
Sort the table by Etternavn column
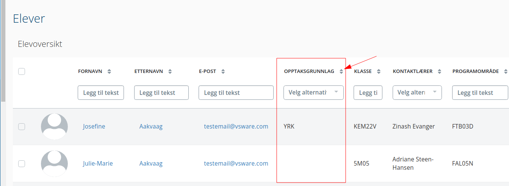170,71
